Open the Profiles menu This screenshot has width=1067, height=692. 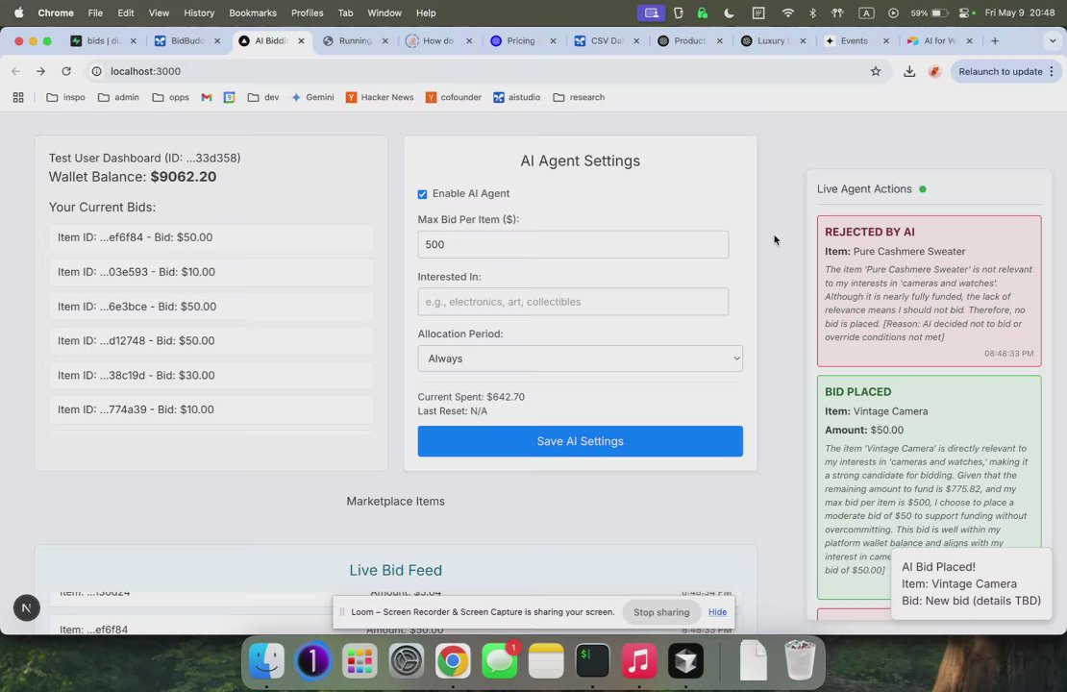pos(307,12)
